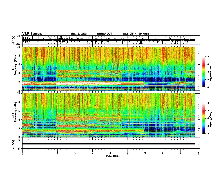
Task: Click the 'start UT = 20:40:0' text
Action: point(136,34)
